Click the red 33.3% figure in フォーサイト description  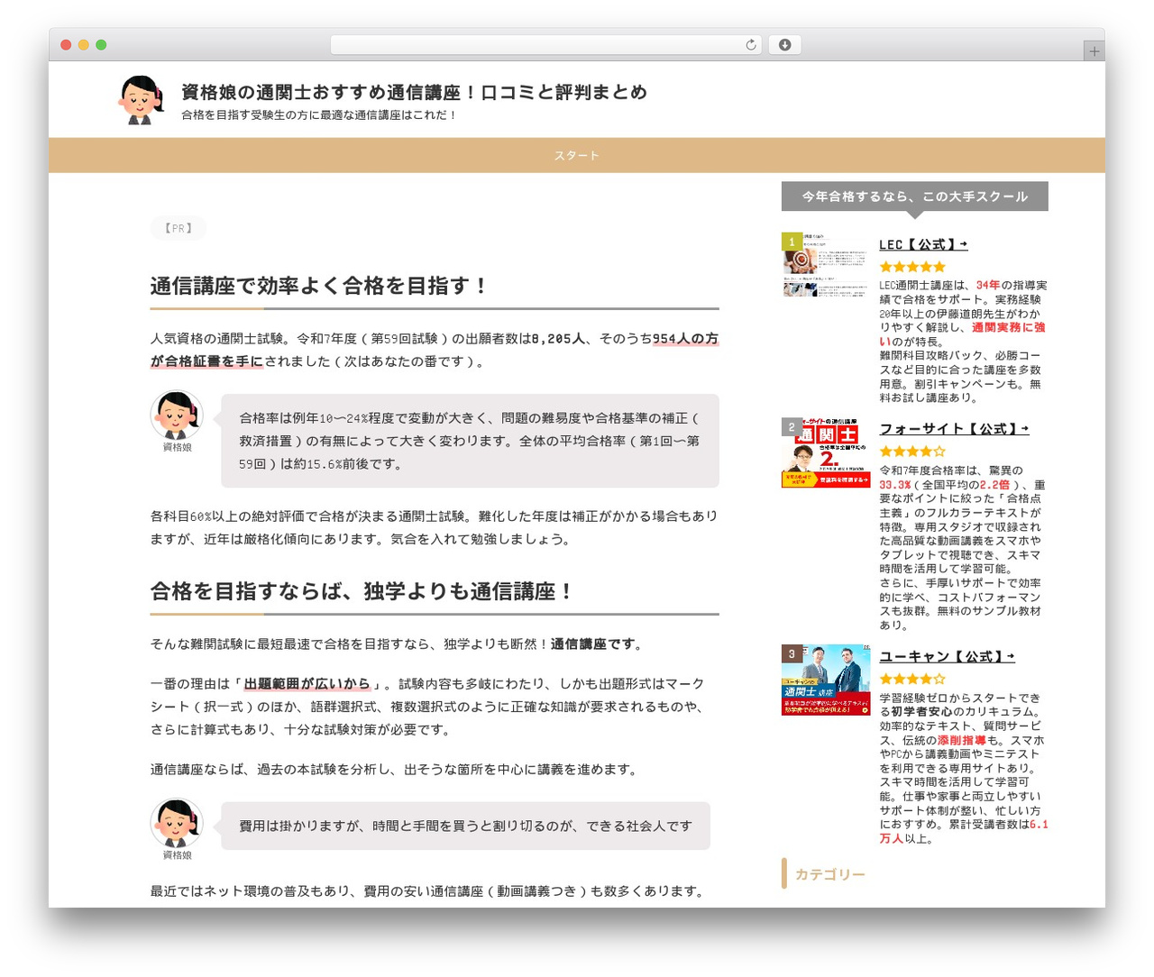(x=895, y=485)
